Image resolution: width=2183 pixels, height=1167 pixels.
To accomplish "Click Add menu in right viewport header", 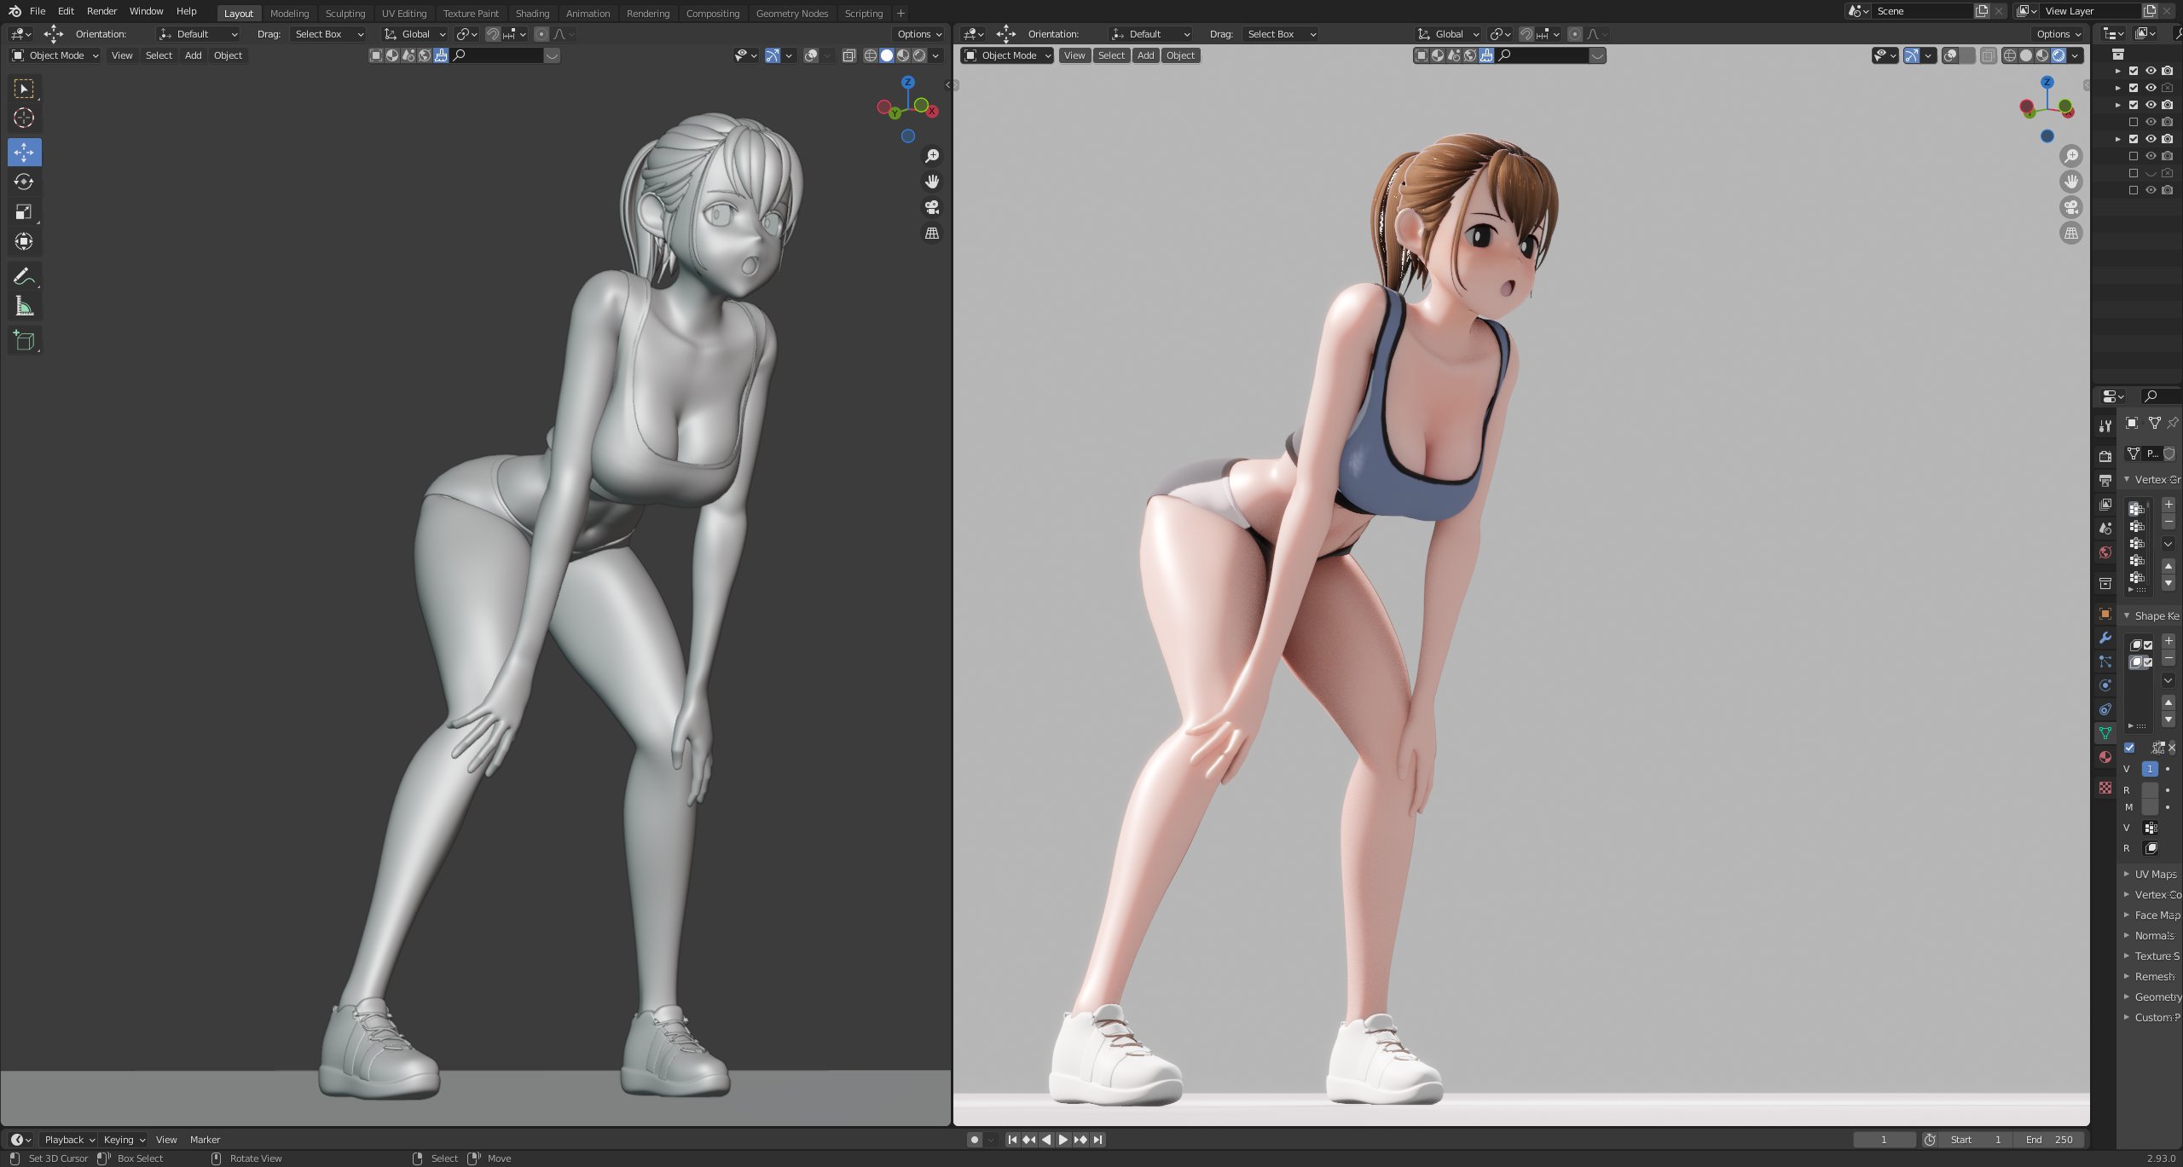I will coord(1145,55).
